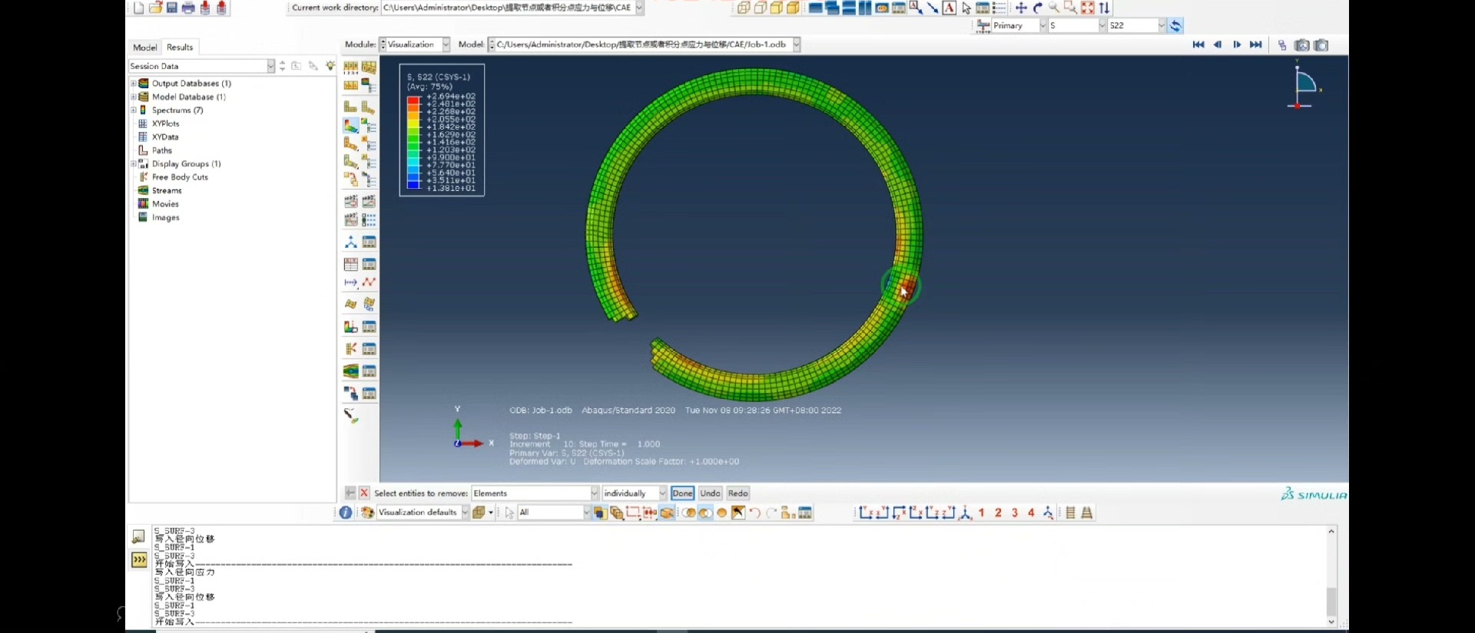Select the Box Zoom tool
The width and height of the screenshot is (1475, 633).
click(x=1070, y=8)
